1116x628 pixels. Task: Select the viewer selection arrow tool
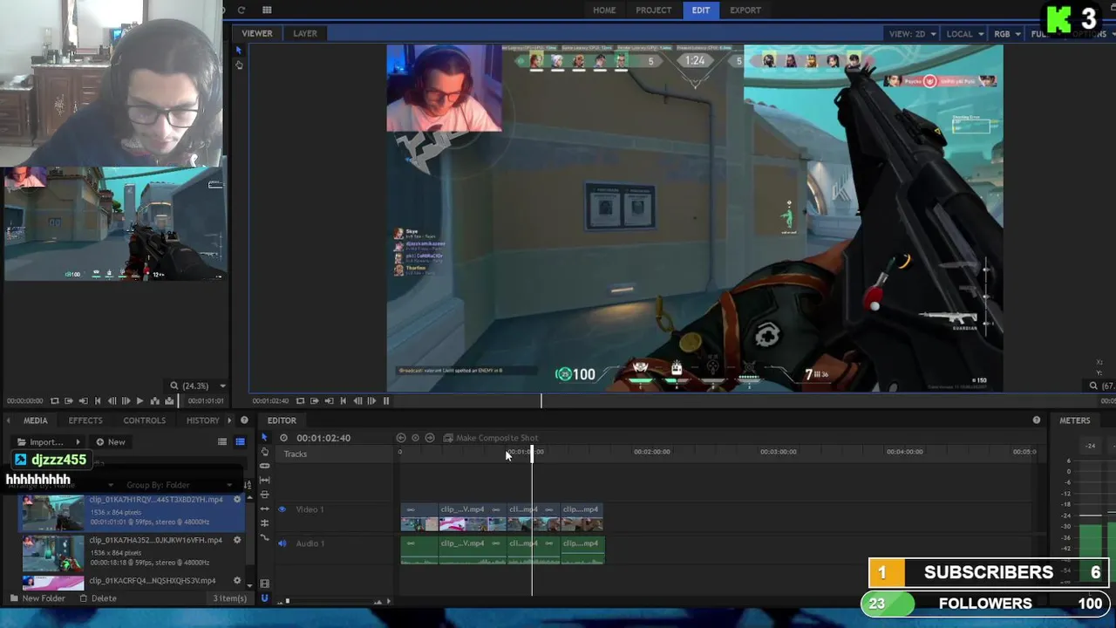click(239, 51)
